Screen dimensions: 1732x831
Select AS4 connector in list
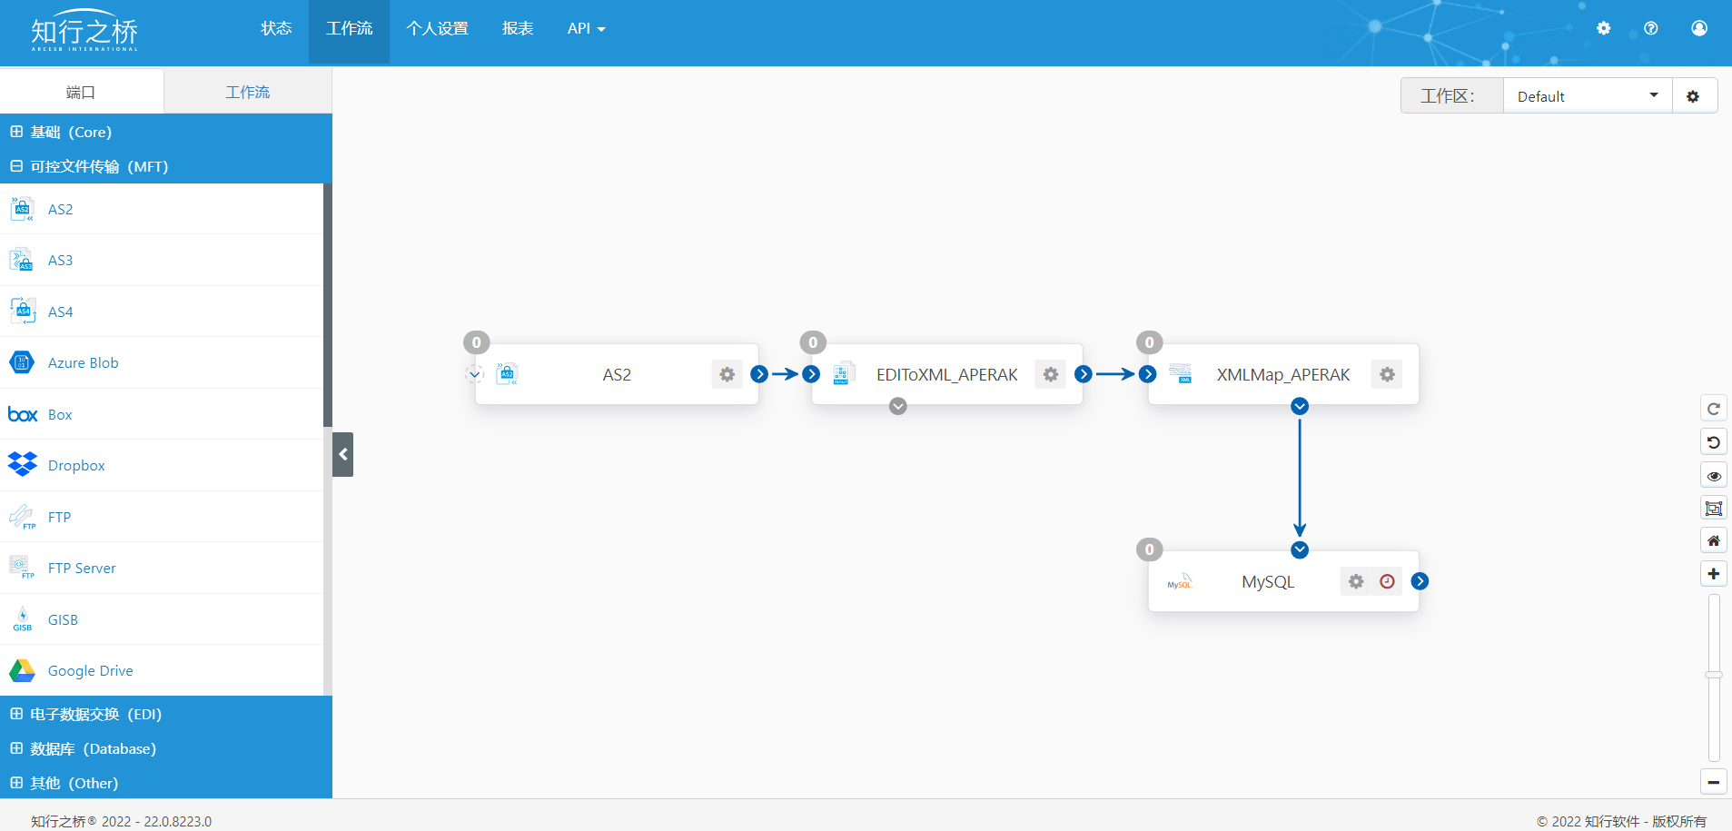[162, 312]
